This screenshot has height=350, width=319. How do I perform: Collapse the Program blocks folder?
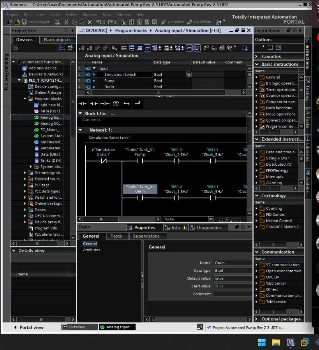click(25, 99)
